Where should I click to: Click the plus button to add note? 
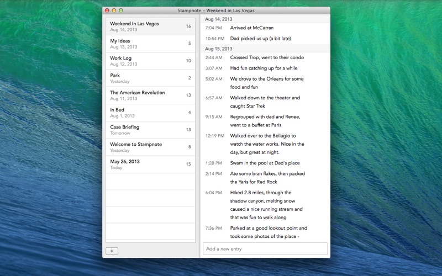[x=112, y=251]
